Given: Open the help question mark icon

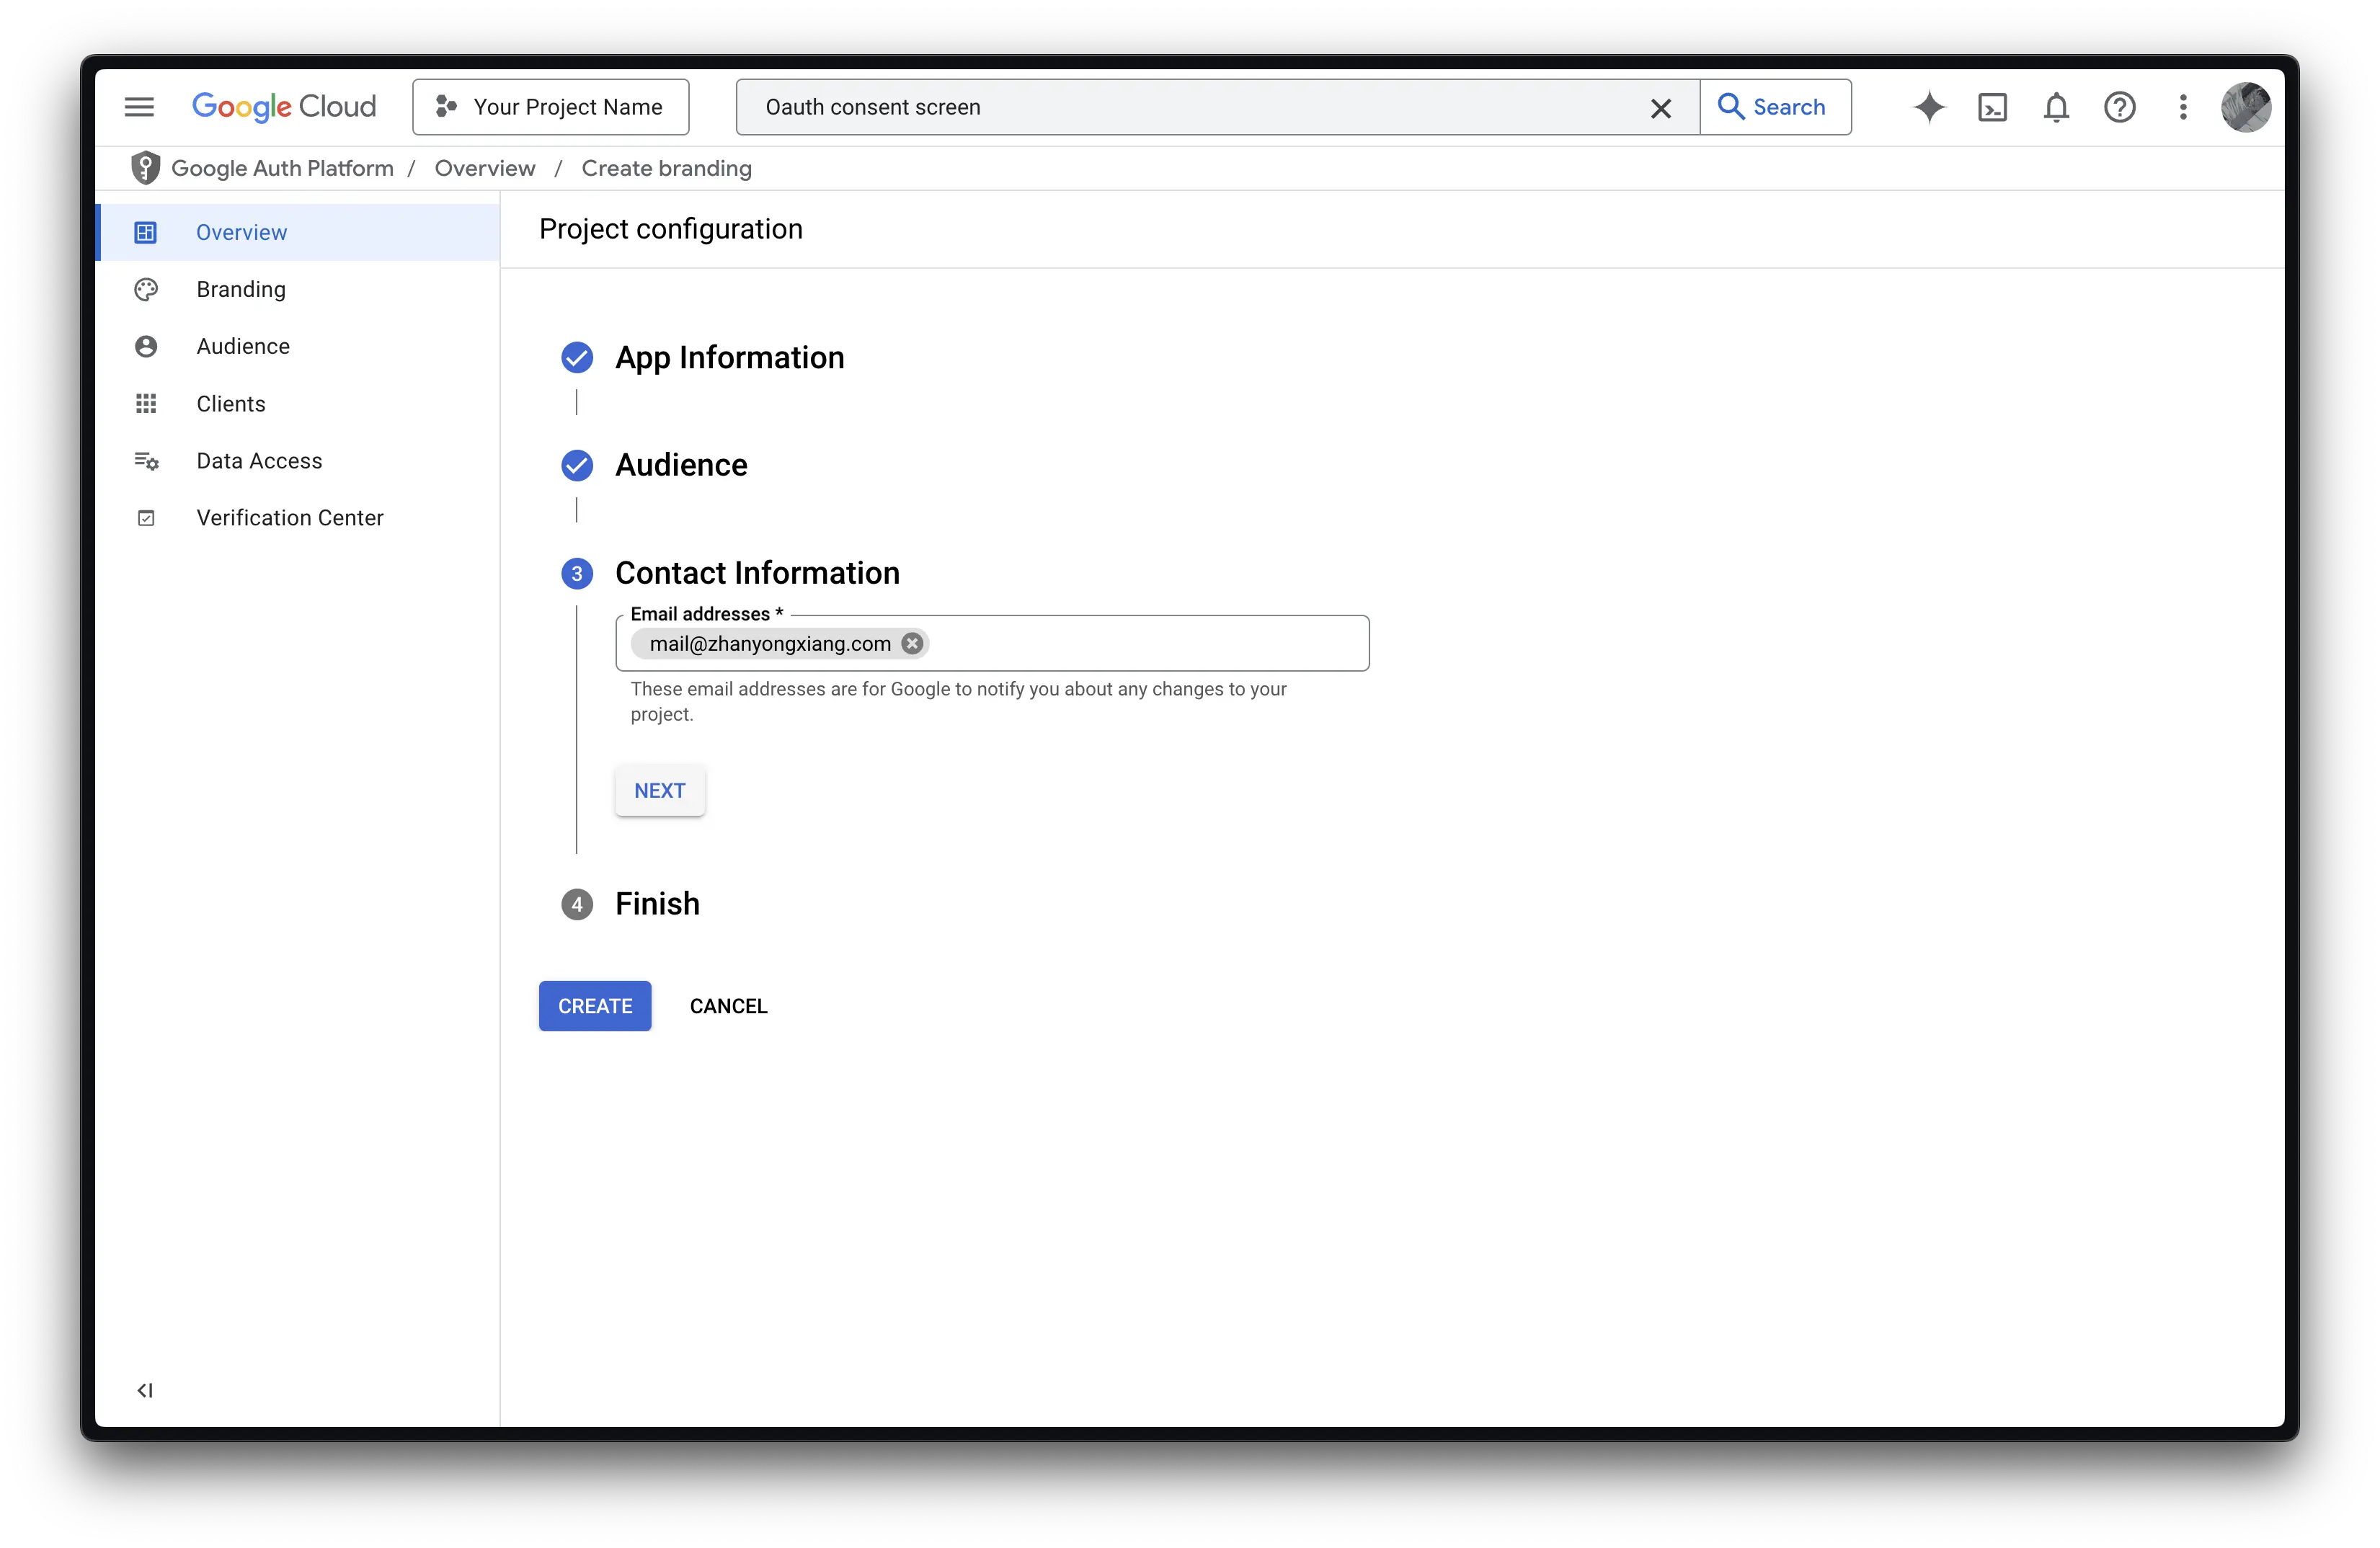Looking at the screenshot, I should tap(2119, 107).
